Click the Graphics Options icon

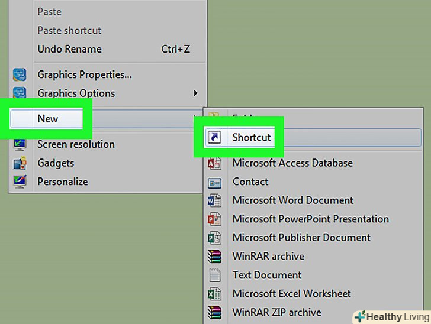tap(20, 93)
